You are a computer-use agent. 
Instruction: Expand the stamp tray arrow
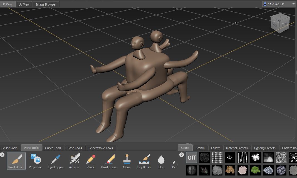182,155
